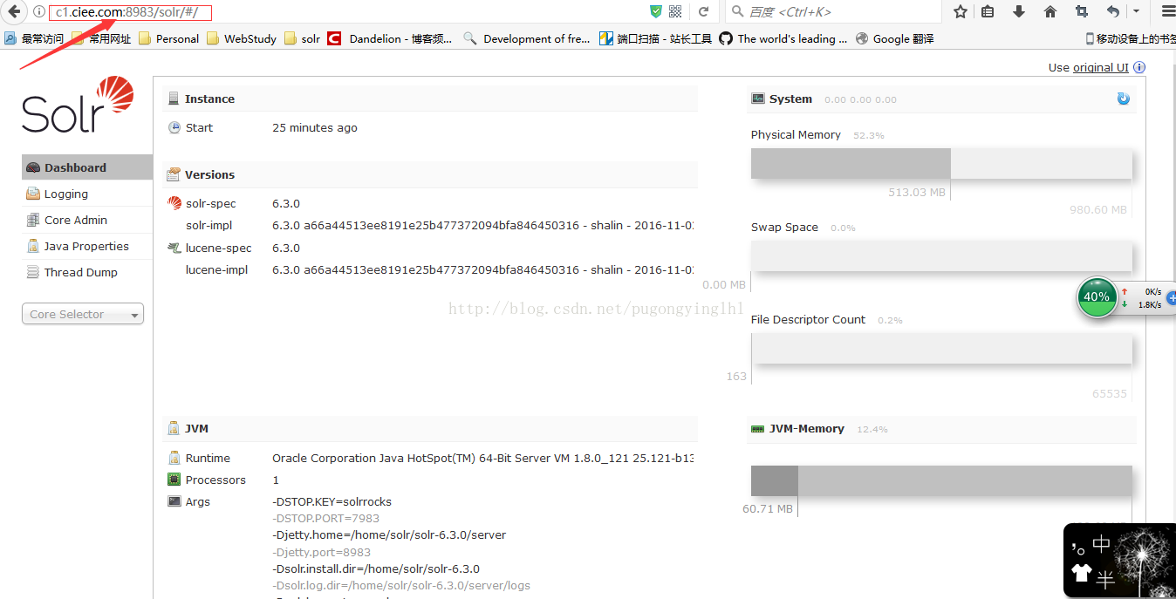Click the File Descriptor Count bar
The height and width of the screenshot is (599, 1176).
tap(941, 349)
